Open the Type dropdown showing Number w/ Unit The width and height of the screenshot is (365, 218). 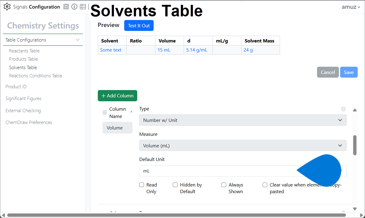242,120
